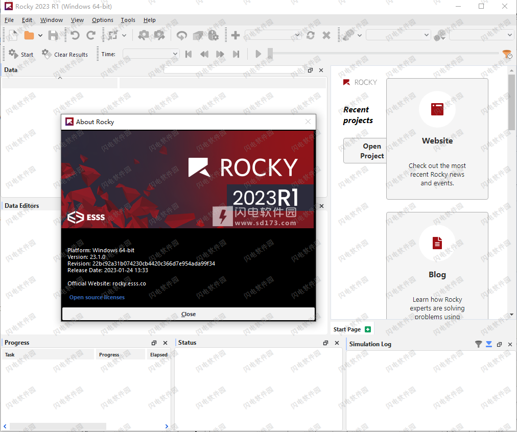
Task: Click the previous camera view icon
Action: coord(144,35)
